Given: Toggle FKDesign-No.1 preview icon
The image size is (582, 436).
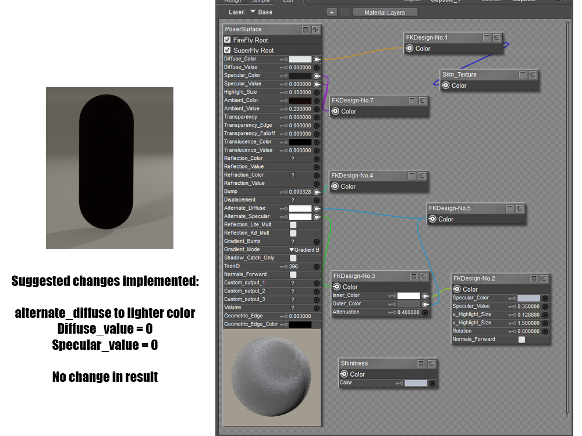Looking at the screenshot, I should point(496,37).
